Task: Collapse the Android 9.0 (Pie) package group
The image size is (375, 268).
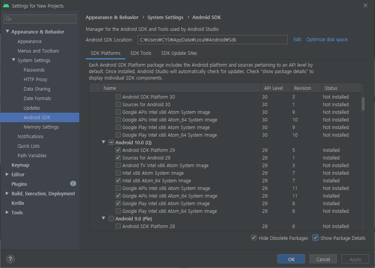Action: [104, 218]
